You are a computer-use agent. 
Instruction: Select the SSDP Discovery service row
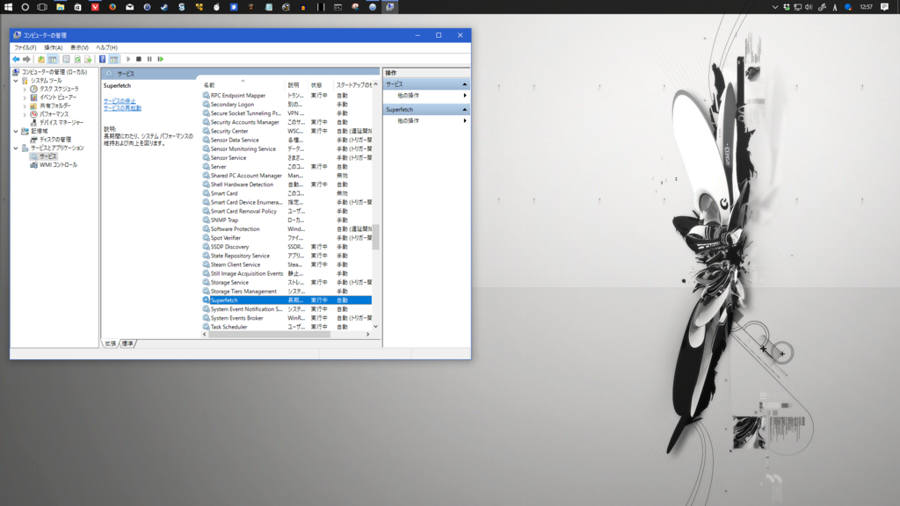tap(287, 247)
